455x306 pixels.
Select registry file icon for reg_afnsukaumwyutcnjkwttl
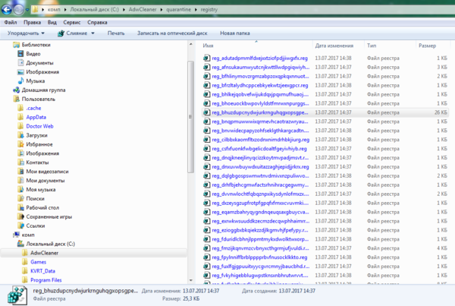point(206,67)
